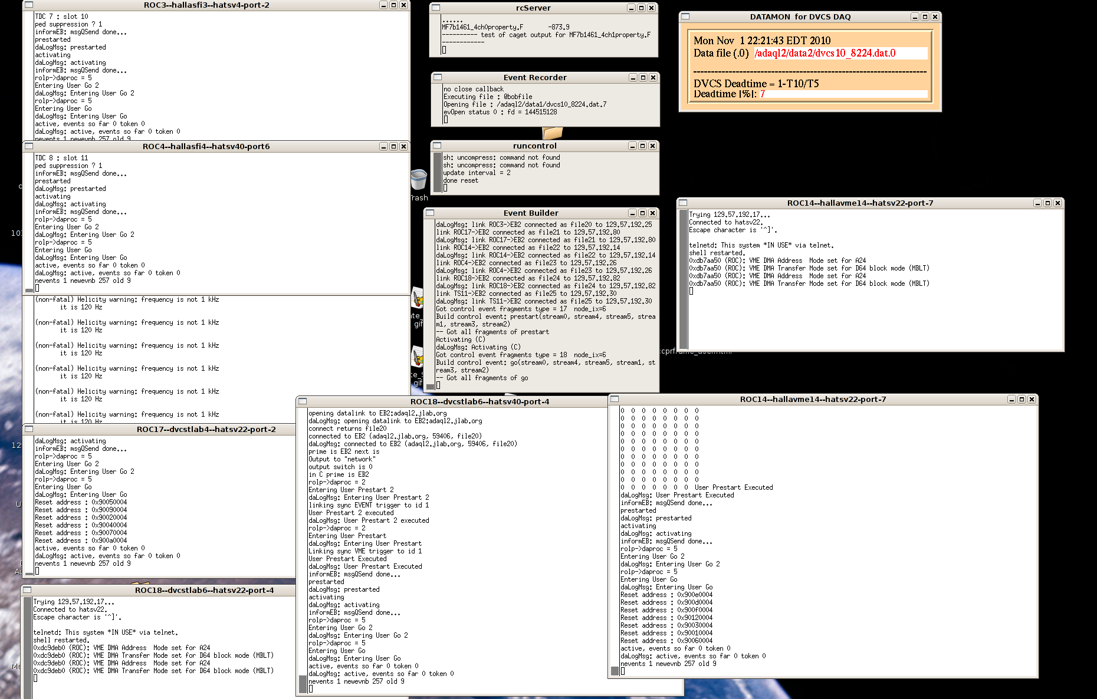The height and width of the screenshot is (699, 1097).
Task: Maximize the upper ROC14--hallavme14 window
Action: pos(1047,203)
